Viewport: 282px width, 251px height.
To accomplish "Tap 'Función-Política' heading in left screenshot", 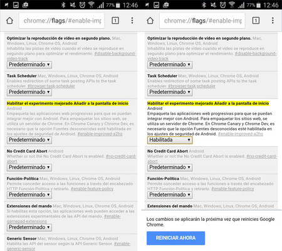I will point(23,179).
